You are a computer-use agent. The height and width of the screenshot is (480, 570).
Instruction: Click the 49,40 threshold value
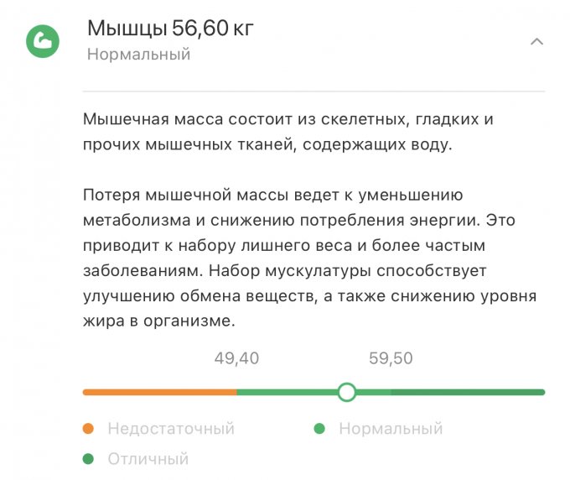(x=236, y=358)
